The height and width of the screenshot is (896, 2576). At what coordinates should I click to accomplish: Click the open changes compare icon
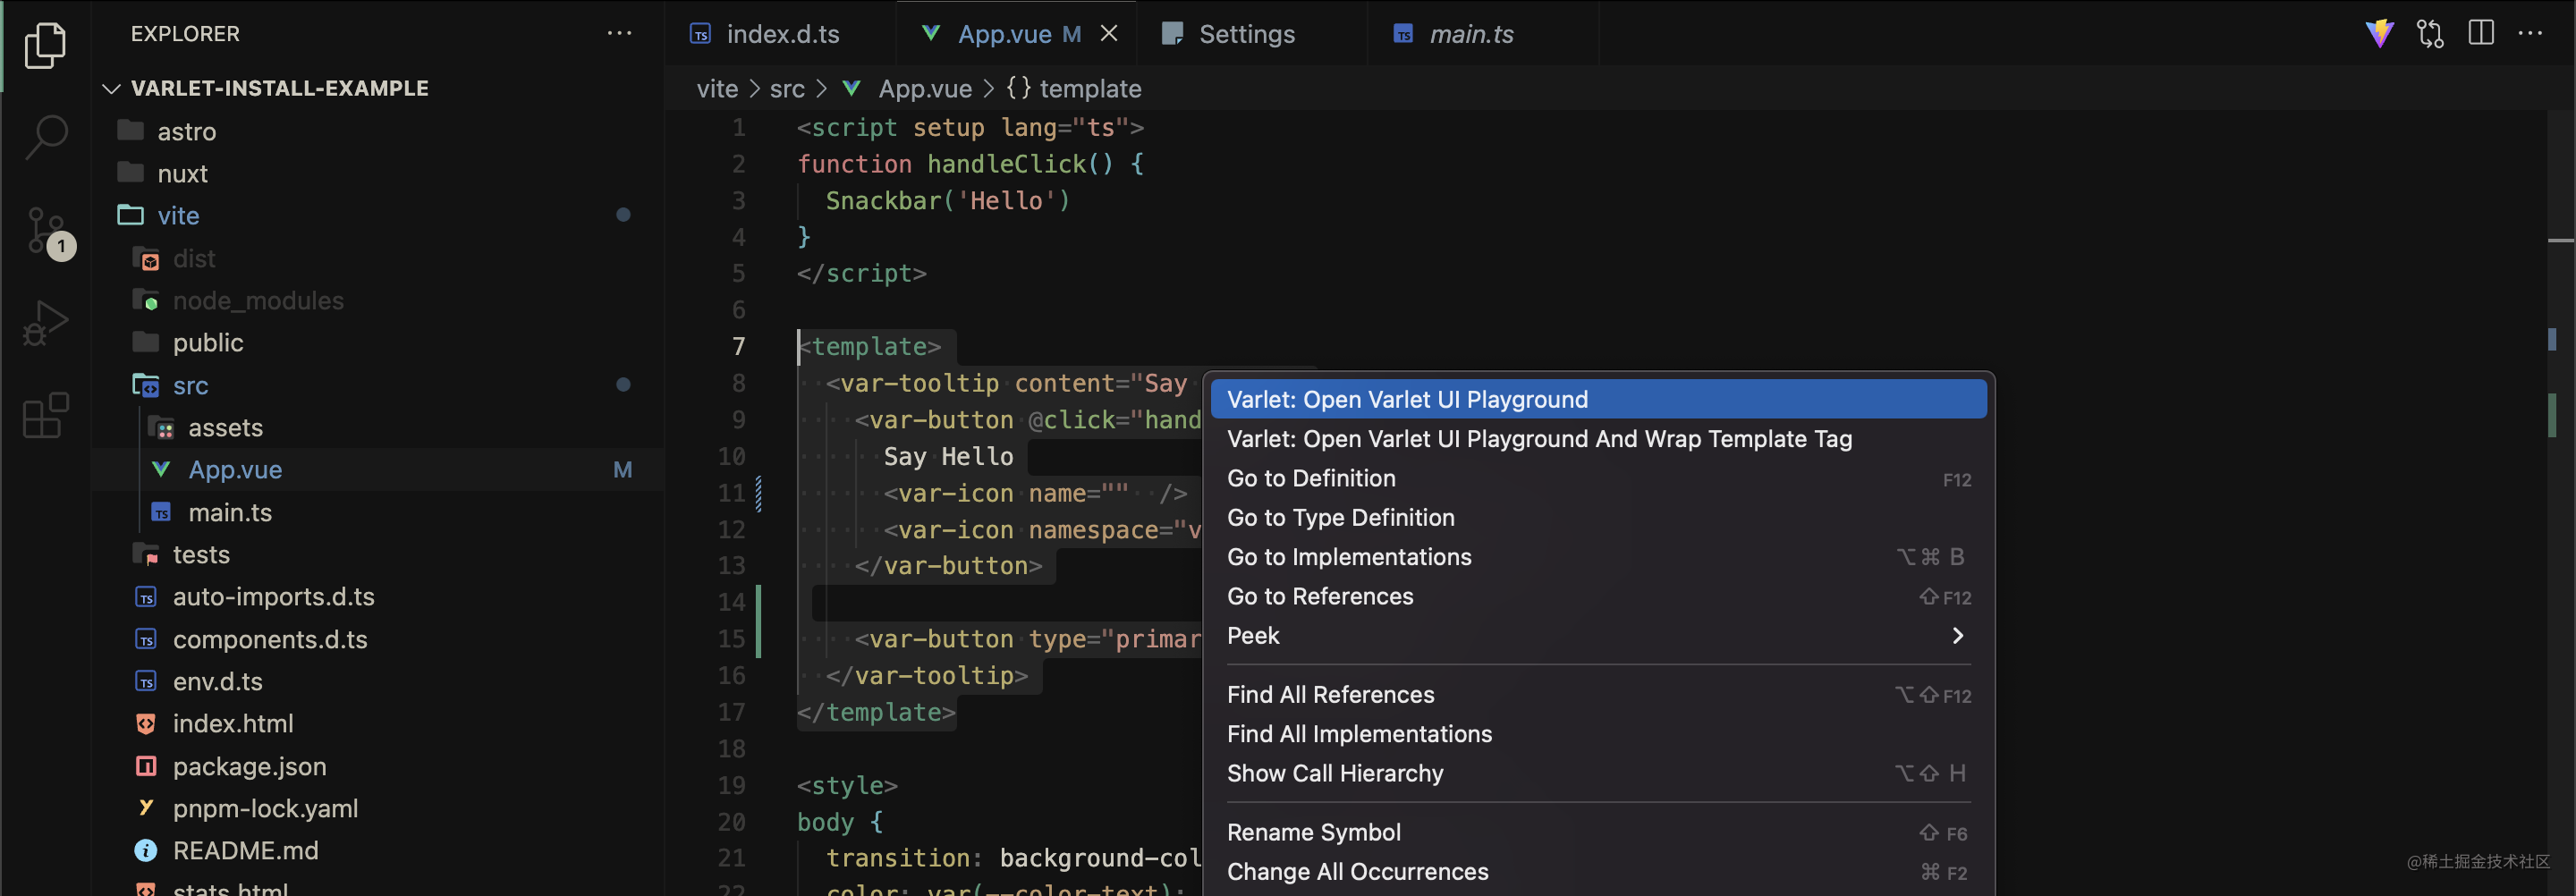pyautogui.click(x=2430, y=34)
